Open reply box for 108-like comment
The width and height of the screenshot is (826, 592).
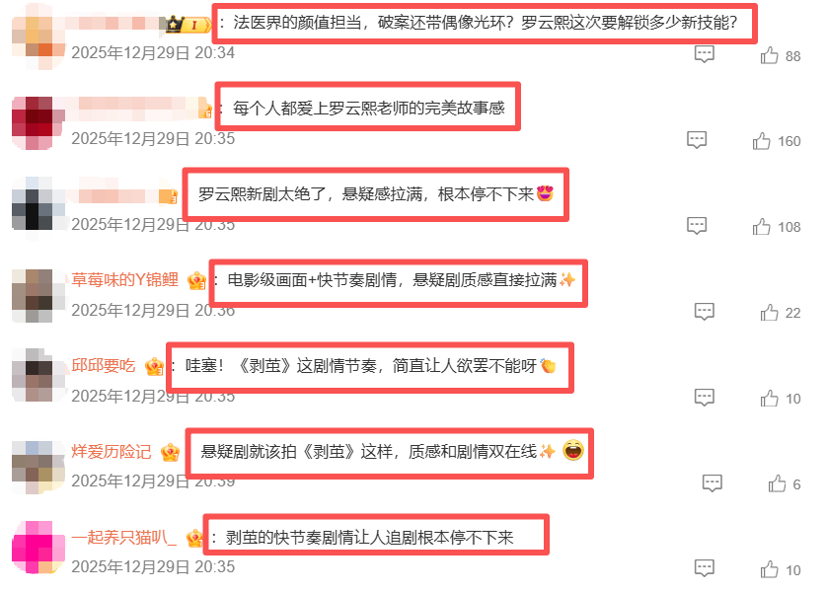point(697,226)
